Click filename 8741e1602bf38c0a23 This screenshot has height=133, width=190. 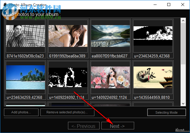tap(25, 56)
